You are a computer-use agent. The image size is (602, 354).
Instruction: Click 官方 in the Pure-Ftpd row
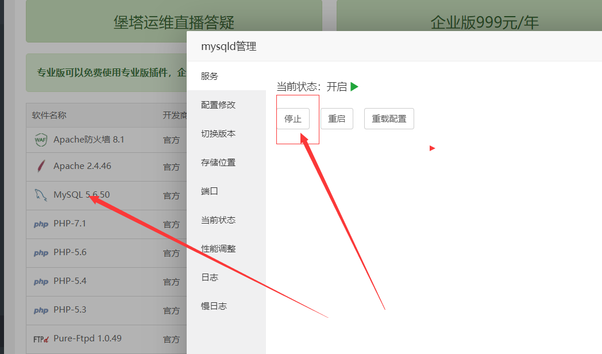tap(171, 340)
